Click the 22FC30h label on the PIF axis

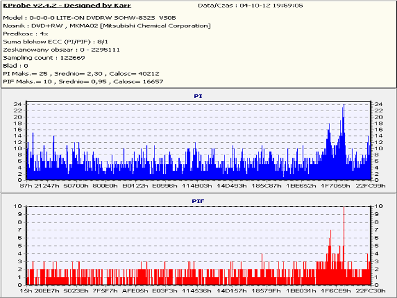372,290
